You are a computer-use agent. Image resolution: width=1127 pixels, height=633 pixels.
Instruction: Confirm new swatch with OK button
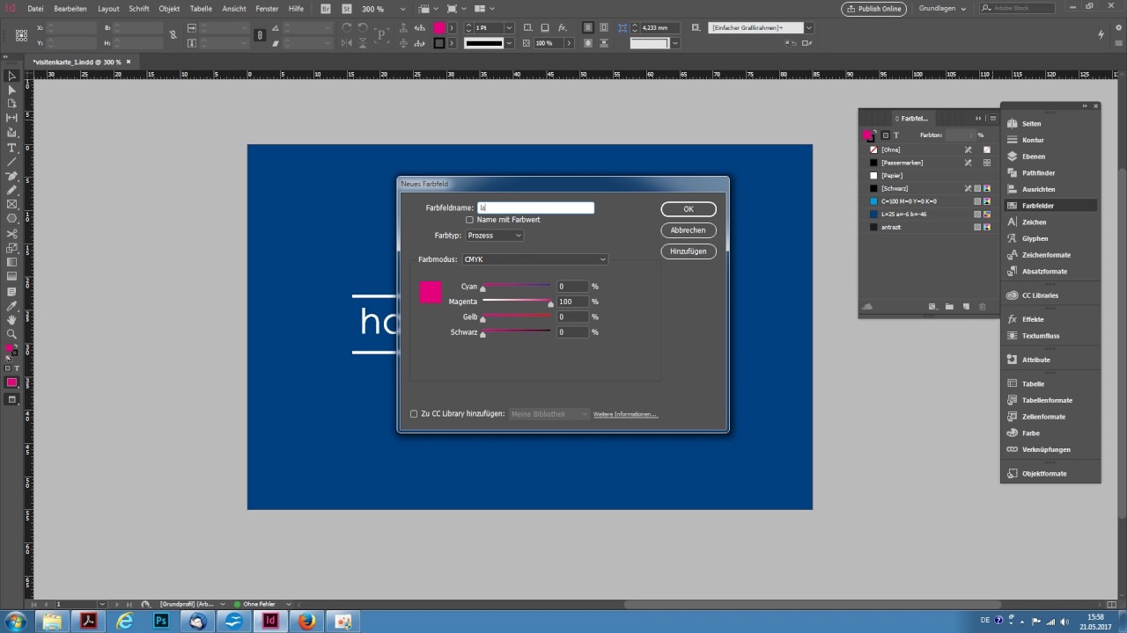point(689,209)
